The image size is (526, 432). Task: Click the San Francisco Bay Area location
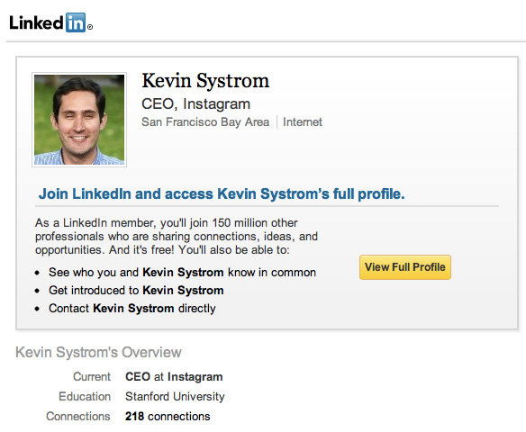[205, 122]
